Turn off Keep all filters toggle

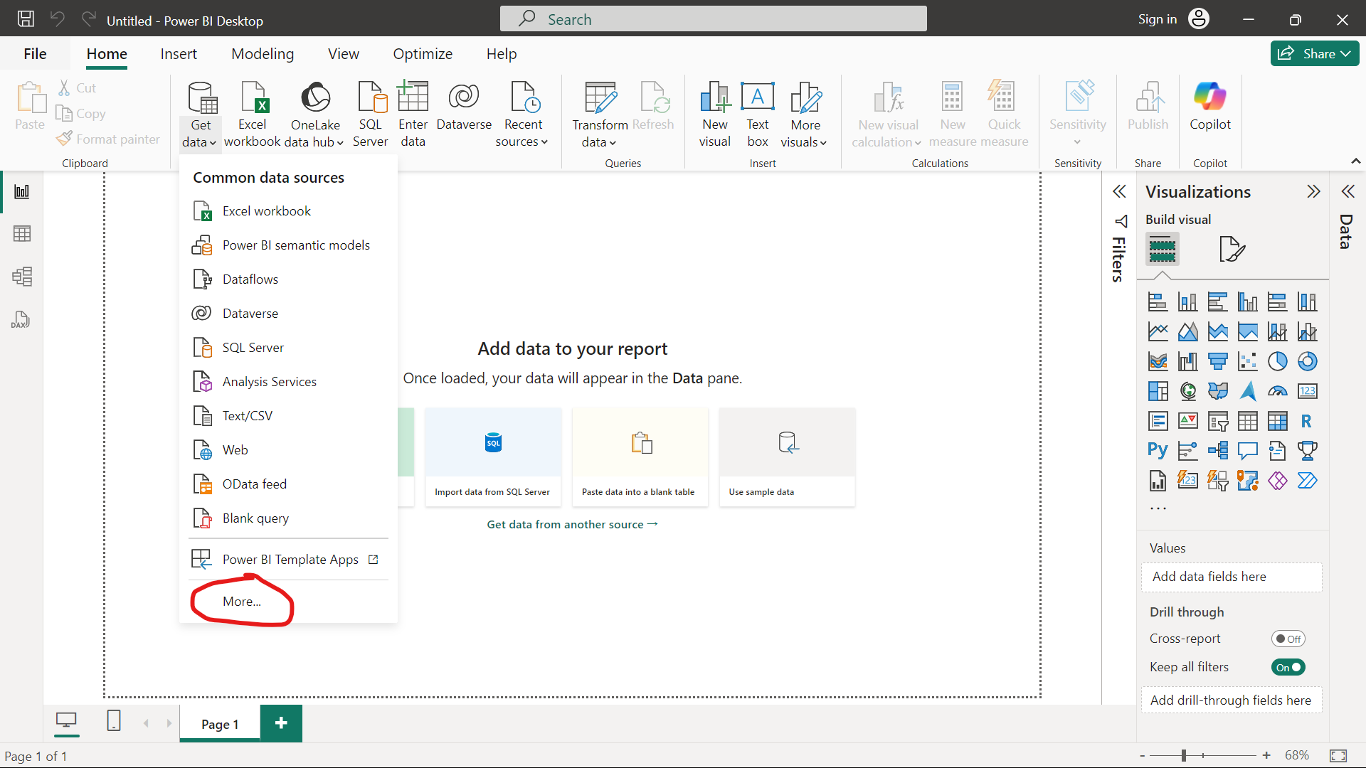[x=1288, y=667]
